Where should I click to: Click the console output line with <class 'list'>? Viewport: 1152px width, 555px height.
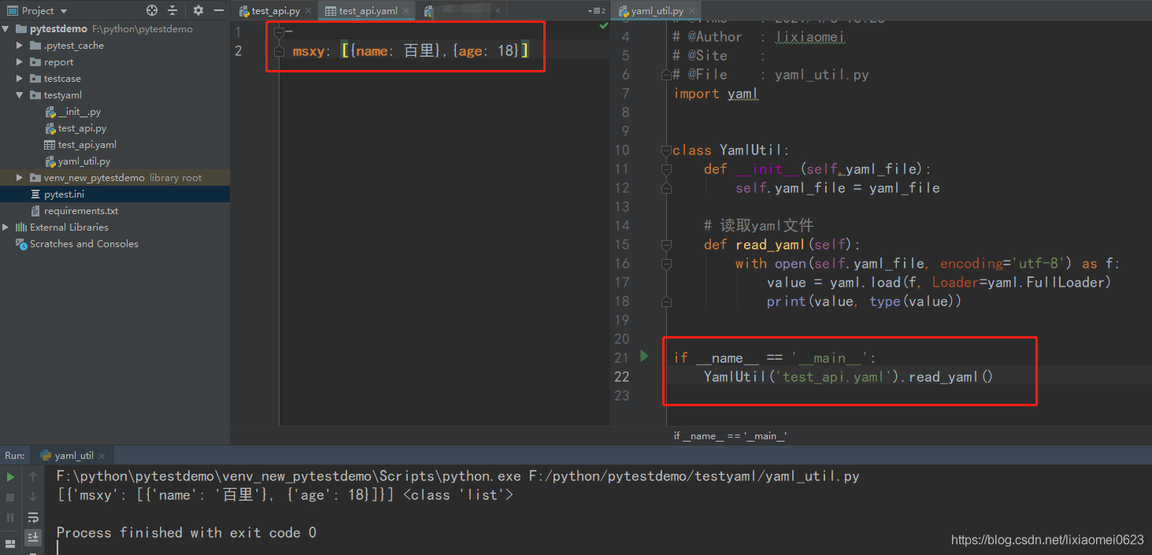pyautogui.click(x=284, y=495)
